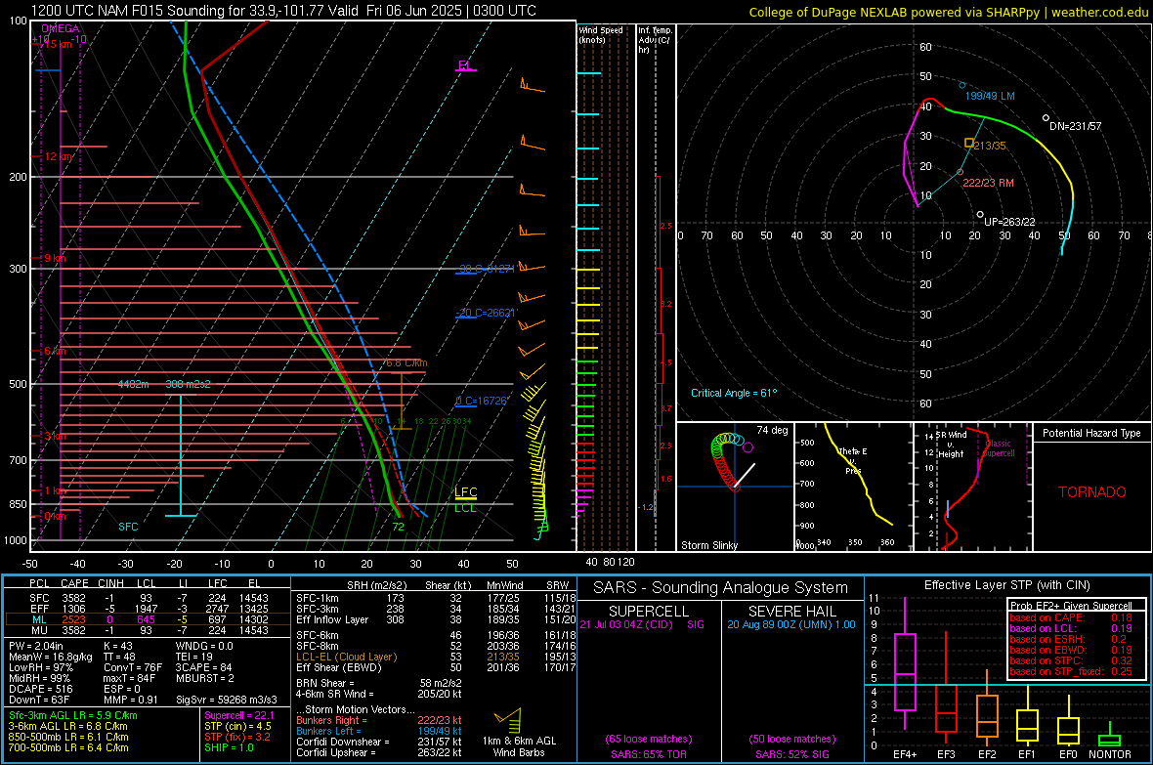Click the yellow LFC marker
The width and height of the screenshot is (1153, 765).
(465, 492)
